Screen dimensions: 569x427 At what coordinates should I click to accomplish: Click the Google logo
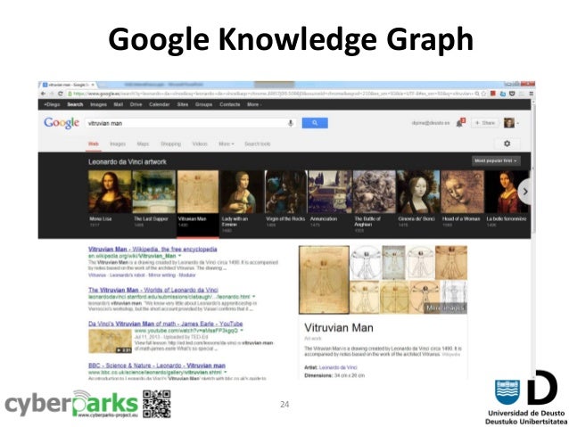[62, 123]
